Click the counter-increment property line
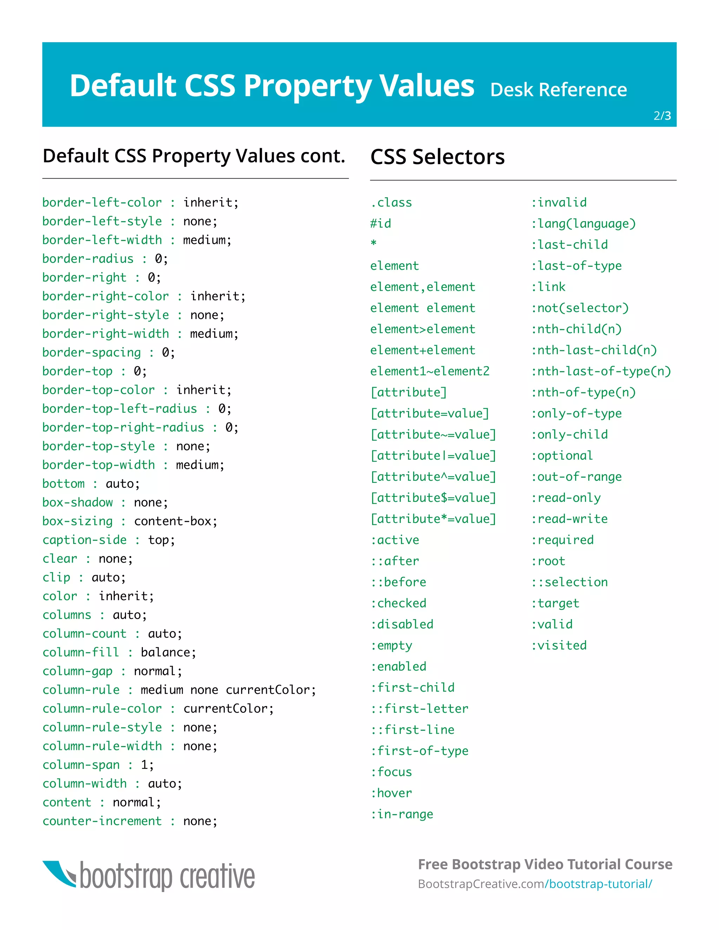Image resolution: width=719 pixels, height=930 pixels. [x=130, y=821]
